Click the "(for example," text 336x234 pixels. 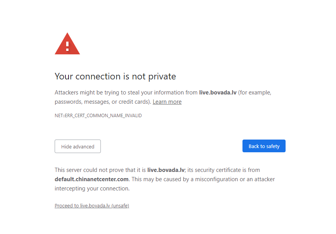[x=255, y=93]
